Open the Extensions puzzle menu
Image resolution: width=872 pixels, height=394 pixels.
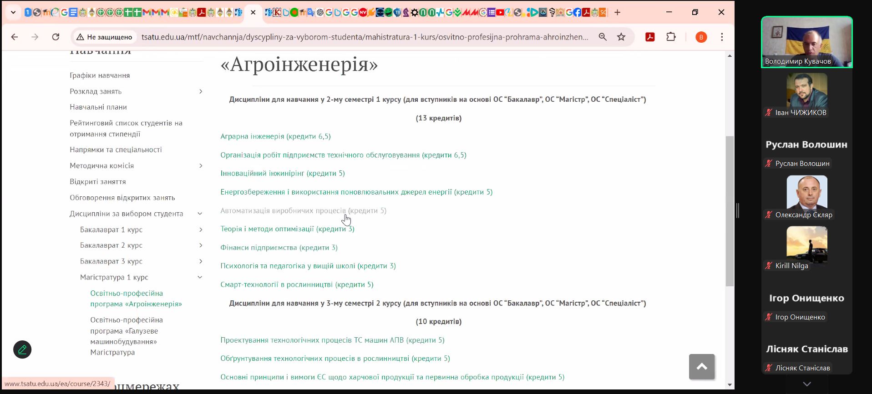[671, 37]
